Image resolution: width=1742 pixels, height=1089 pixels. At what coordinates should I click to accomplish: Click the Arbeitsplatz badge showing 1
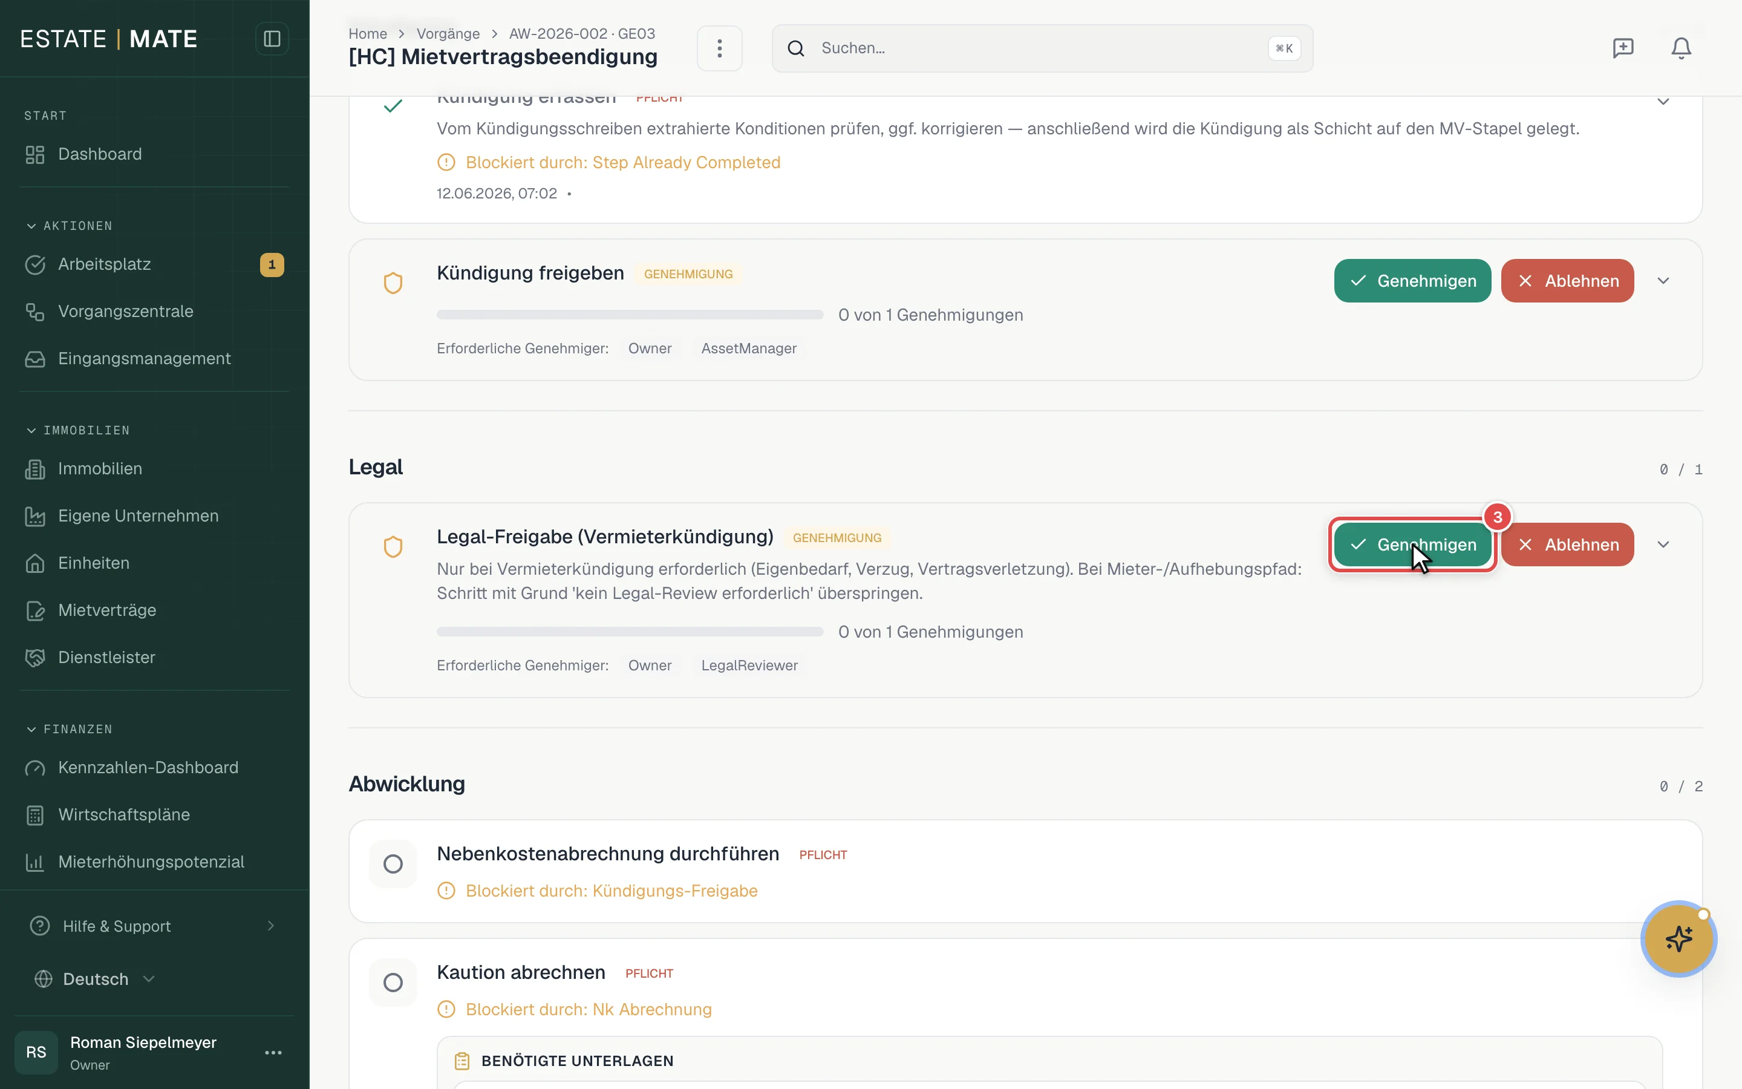pyautogui.click(x=272, y=264)
